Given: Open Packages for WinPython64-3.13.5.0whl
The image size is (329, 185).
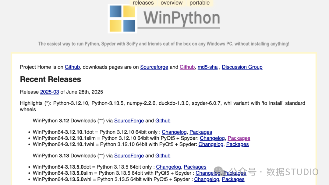Looking at the screenshot, I should tap(233, 179).
